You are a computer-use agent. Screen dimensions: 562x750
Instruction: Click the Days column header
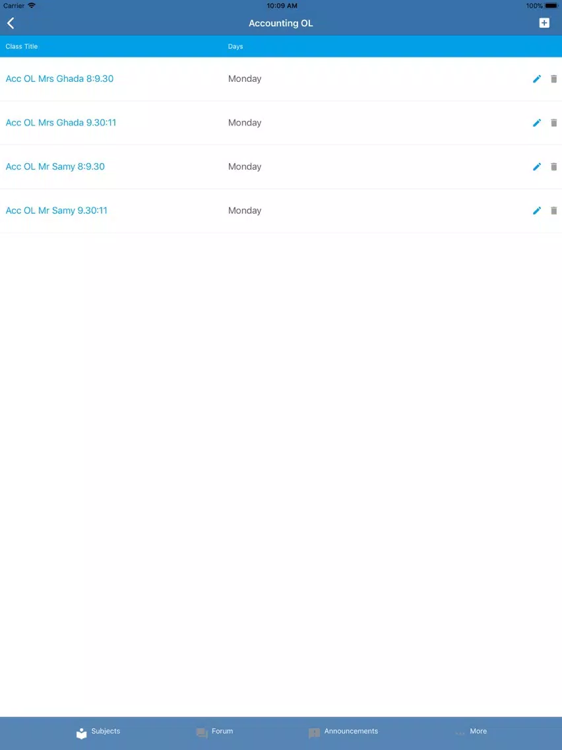(x=235, y=46)
